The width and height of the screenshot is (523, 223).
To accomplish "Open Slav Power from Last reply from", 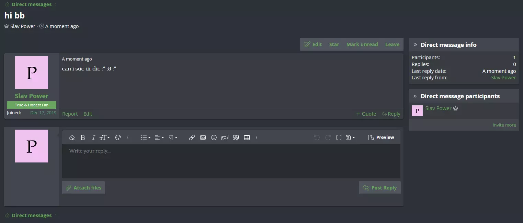I will pyautogui.click(x=503, y=78).
